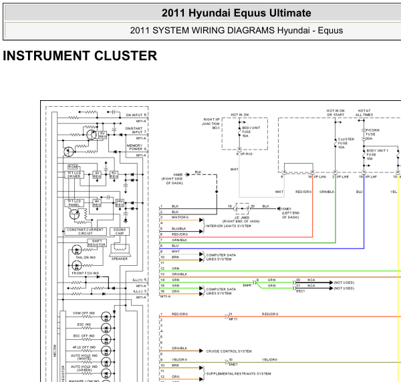The image size is (401, 382).
Task: Click the 'BODY UNIT FUSE 10A' label
Action: tap(251, 132)
